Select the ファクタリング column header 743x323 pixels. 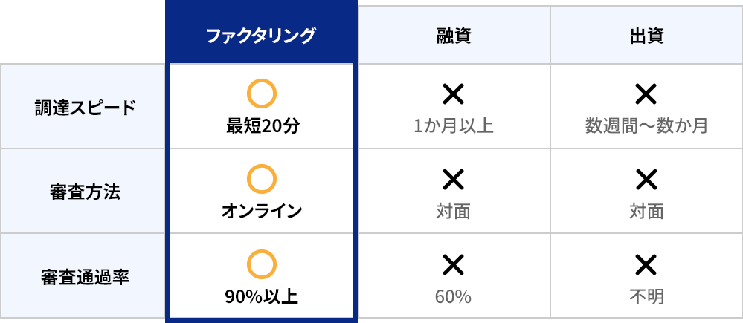pos(261,35)
